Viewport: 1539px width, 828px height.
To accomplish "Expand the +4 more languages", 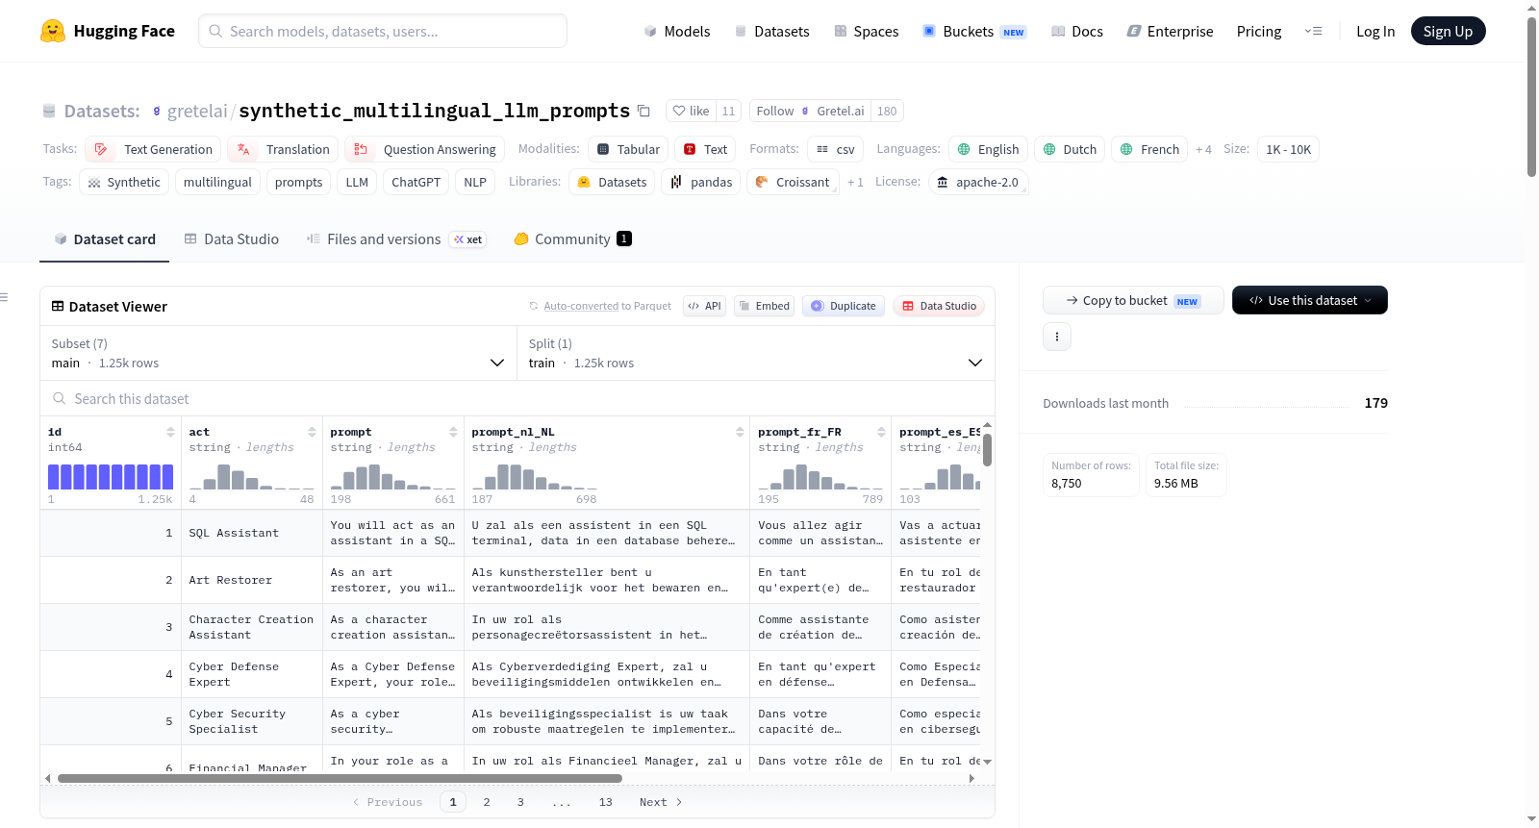I will coord(1203,149).
